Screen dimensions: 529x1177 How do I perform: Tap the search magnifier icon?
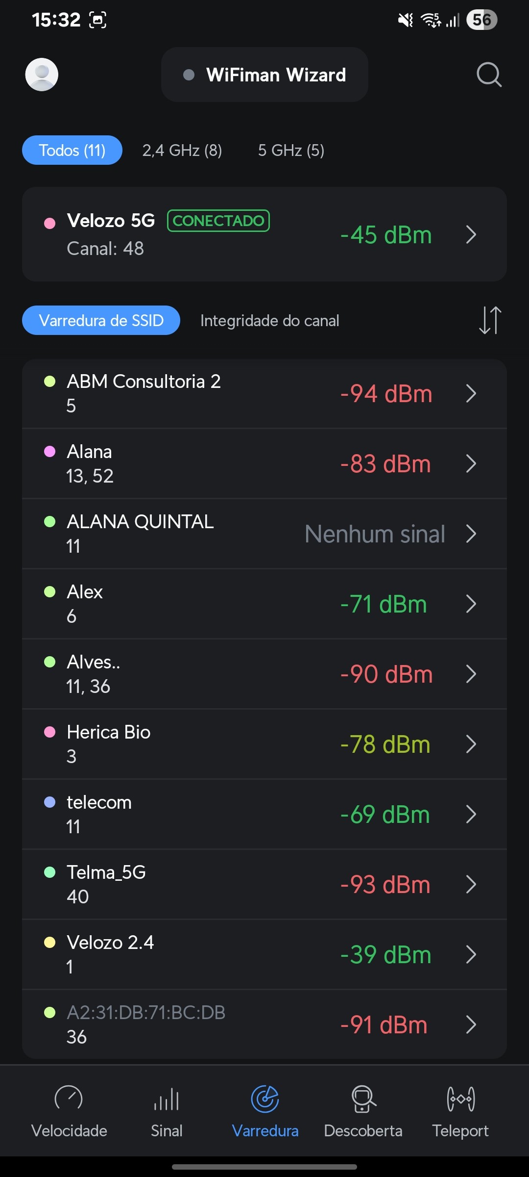click(x=489, y=75)
